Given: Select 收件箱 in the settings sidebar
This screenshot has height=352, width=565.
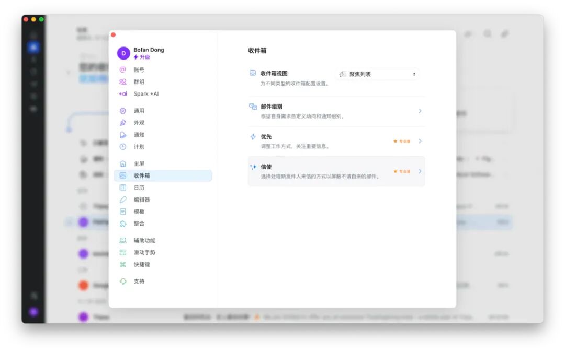Looking at the screenshot, I should click(163, 175).
